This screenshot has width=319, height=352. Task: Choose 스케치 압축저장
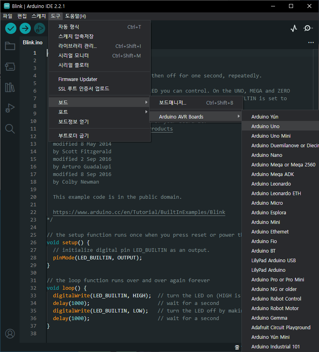[100, 36]
